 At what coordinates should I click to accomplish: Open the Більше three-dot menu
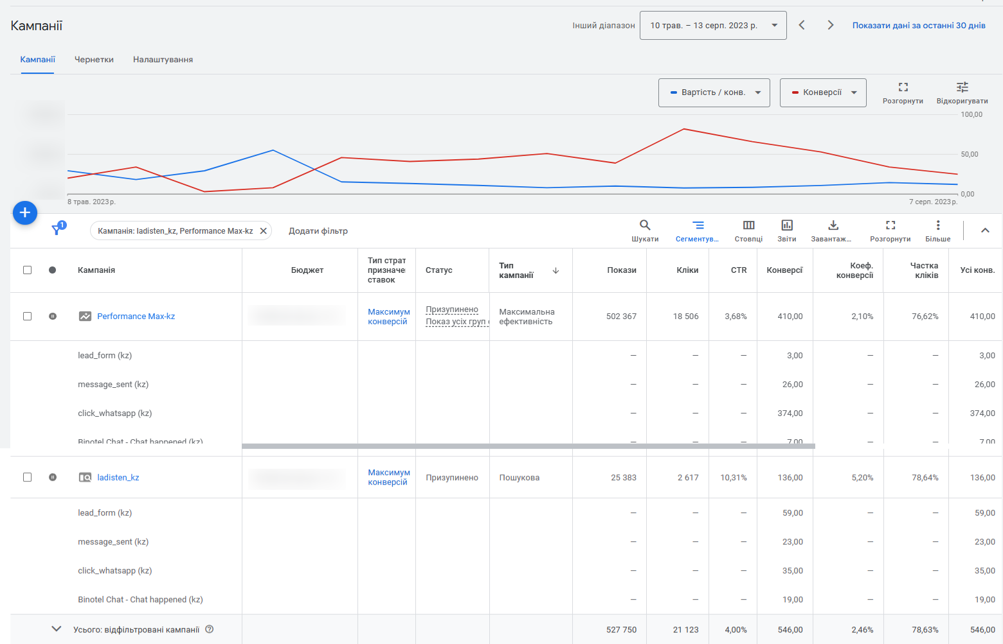coord(937,230)
